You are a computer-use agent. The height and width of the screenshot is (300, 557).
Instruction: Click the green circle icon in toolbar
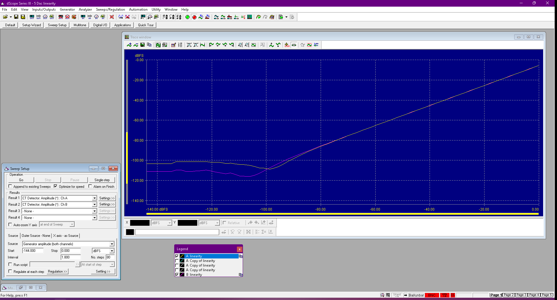(187, 17)
